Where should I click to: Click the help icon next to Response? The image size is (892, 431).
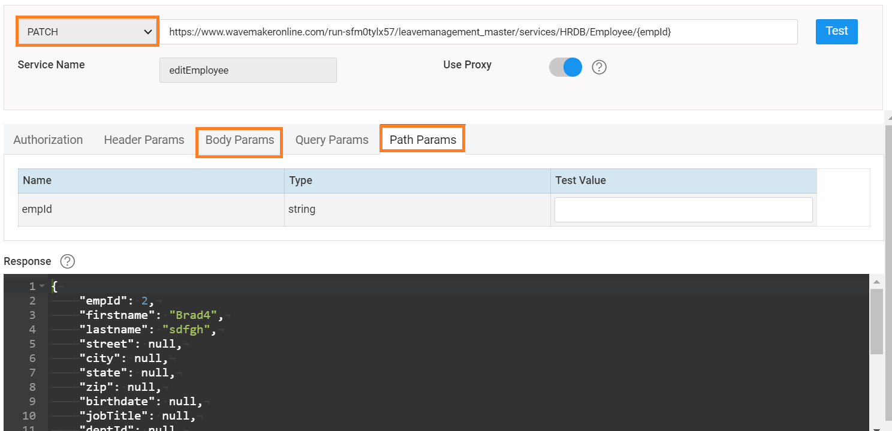click(68, 261)
